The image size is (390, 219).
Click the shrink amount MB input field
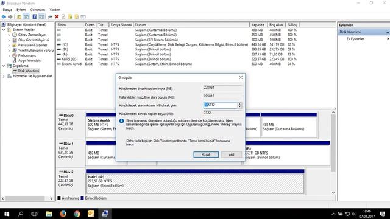click(x=221, y=105)
